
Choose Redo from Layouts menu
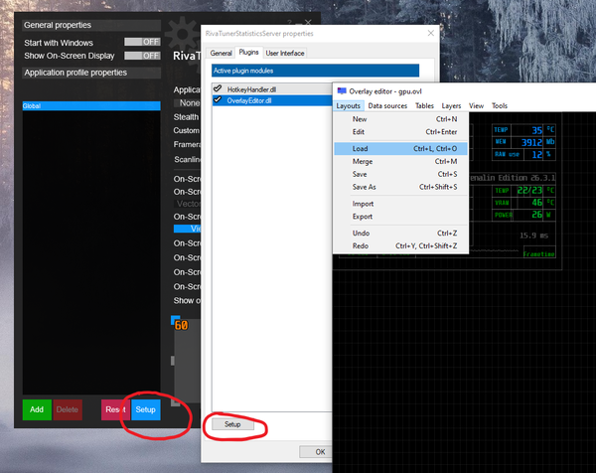[x=400, y=246]
